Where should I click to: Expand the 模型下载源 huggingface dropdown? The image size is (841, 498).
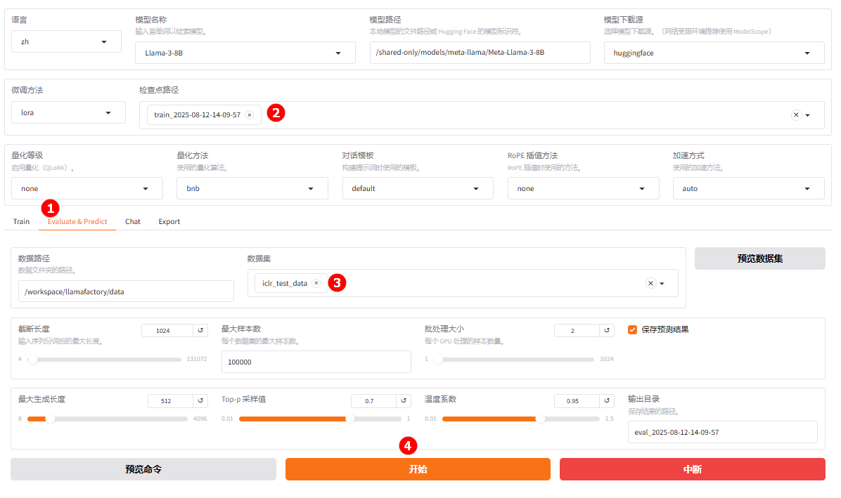click(x=714, y=53)
